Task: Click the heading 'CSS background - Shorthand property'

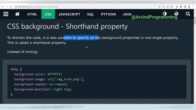Action: coord(67,27)
